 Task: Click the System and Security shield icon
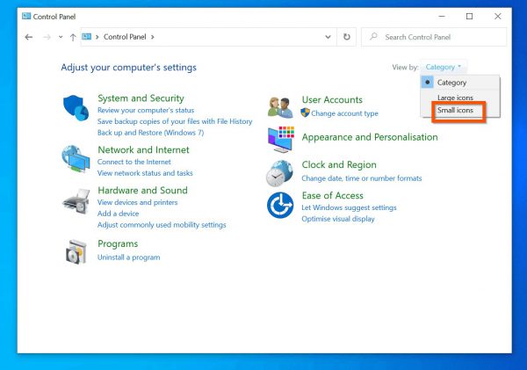pyautogui.click(x=76, y=108)
